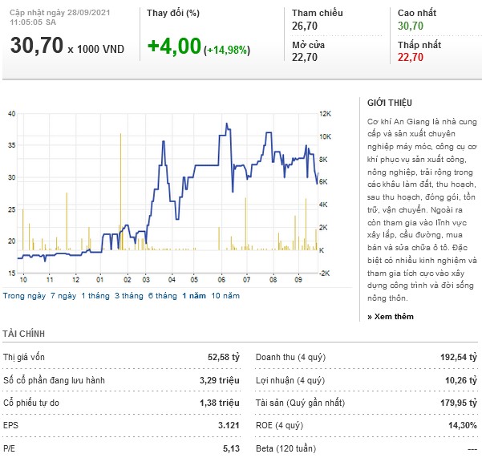Screen dimensions: 482x458
Task: Click the 'Tham chiếu' value 26,70
Action: (x=305, y=26)
